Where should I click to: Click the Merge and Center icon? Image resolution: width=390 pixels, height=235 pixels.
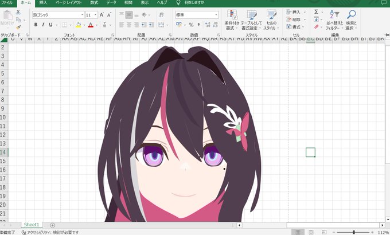[161, 25]
